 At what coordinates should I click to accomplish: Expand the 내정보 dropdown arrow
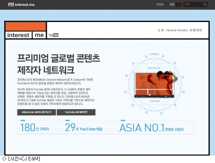[x=166, y=4]
